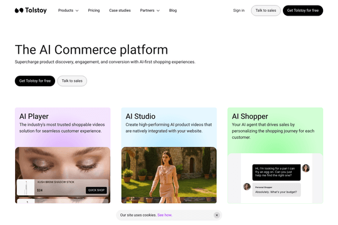Click Talk to sales below headline
The image size is (338, 225).
72,81
